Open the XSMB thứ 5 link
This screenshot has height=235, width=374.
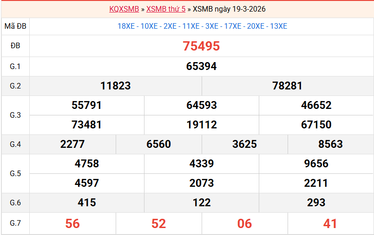tap(166, 9)
